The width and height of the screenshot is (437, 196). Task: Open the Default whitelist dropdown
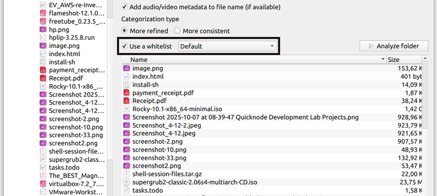click(227, 46)
